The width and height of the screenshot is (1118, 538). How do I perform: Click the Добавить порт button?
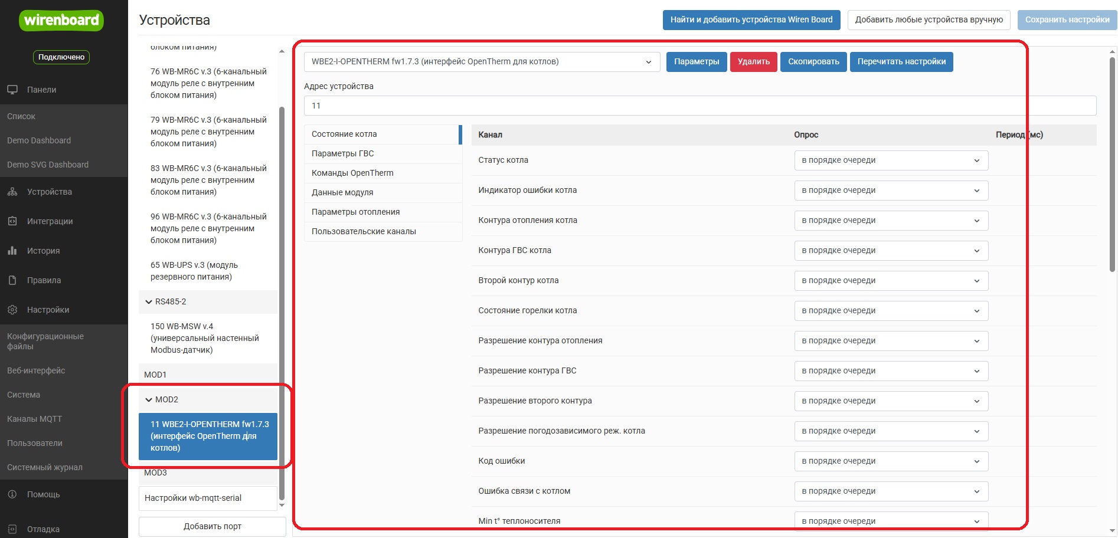tap(213, 526)
